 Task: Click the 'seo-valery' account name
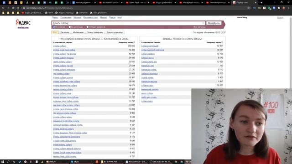pos(242,17)
